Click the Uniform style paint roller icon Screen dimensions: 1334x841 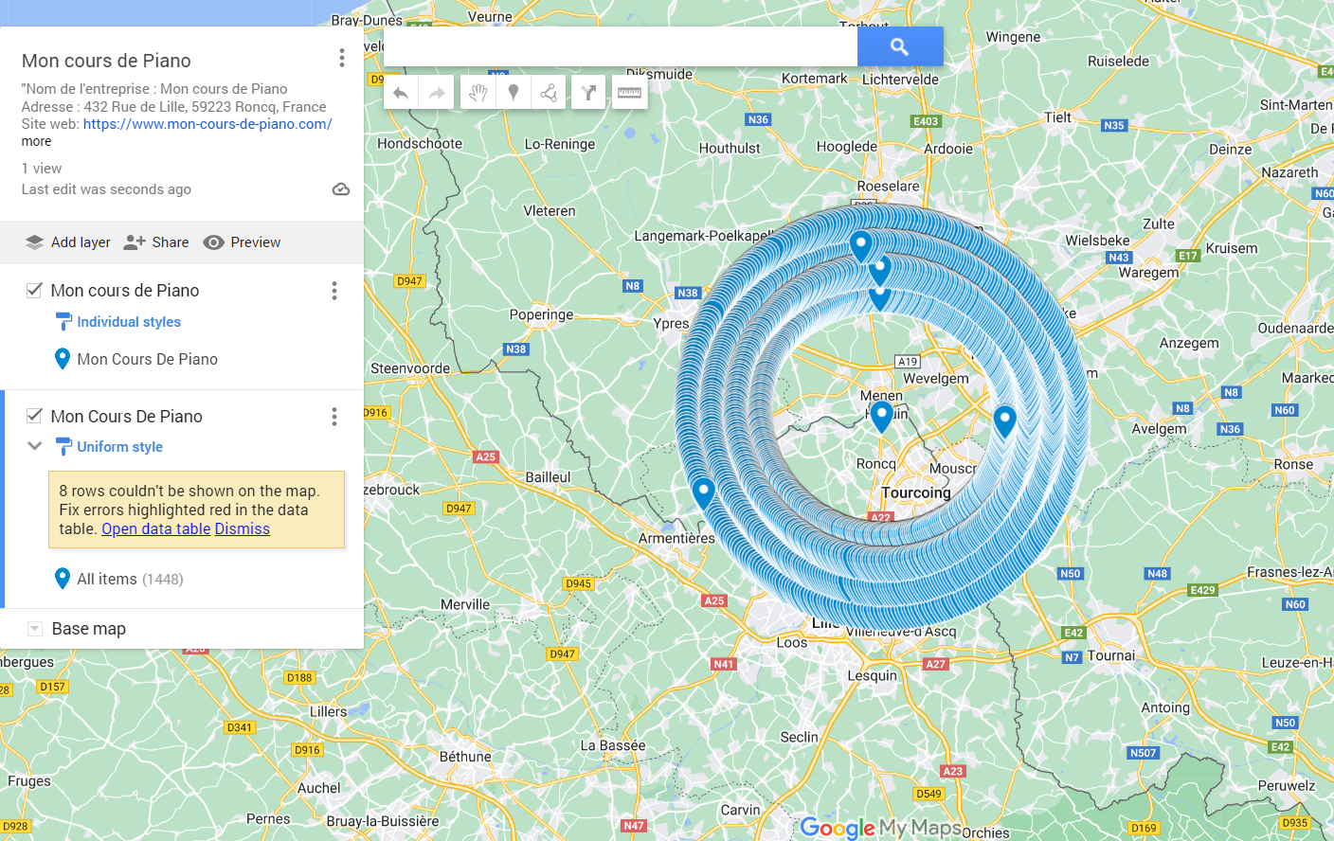(63, 447)
